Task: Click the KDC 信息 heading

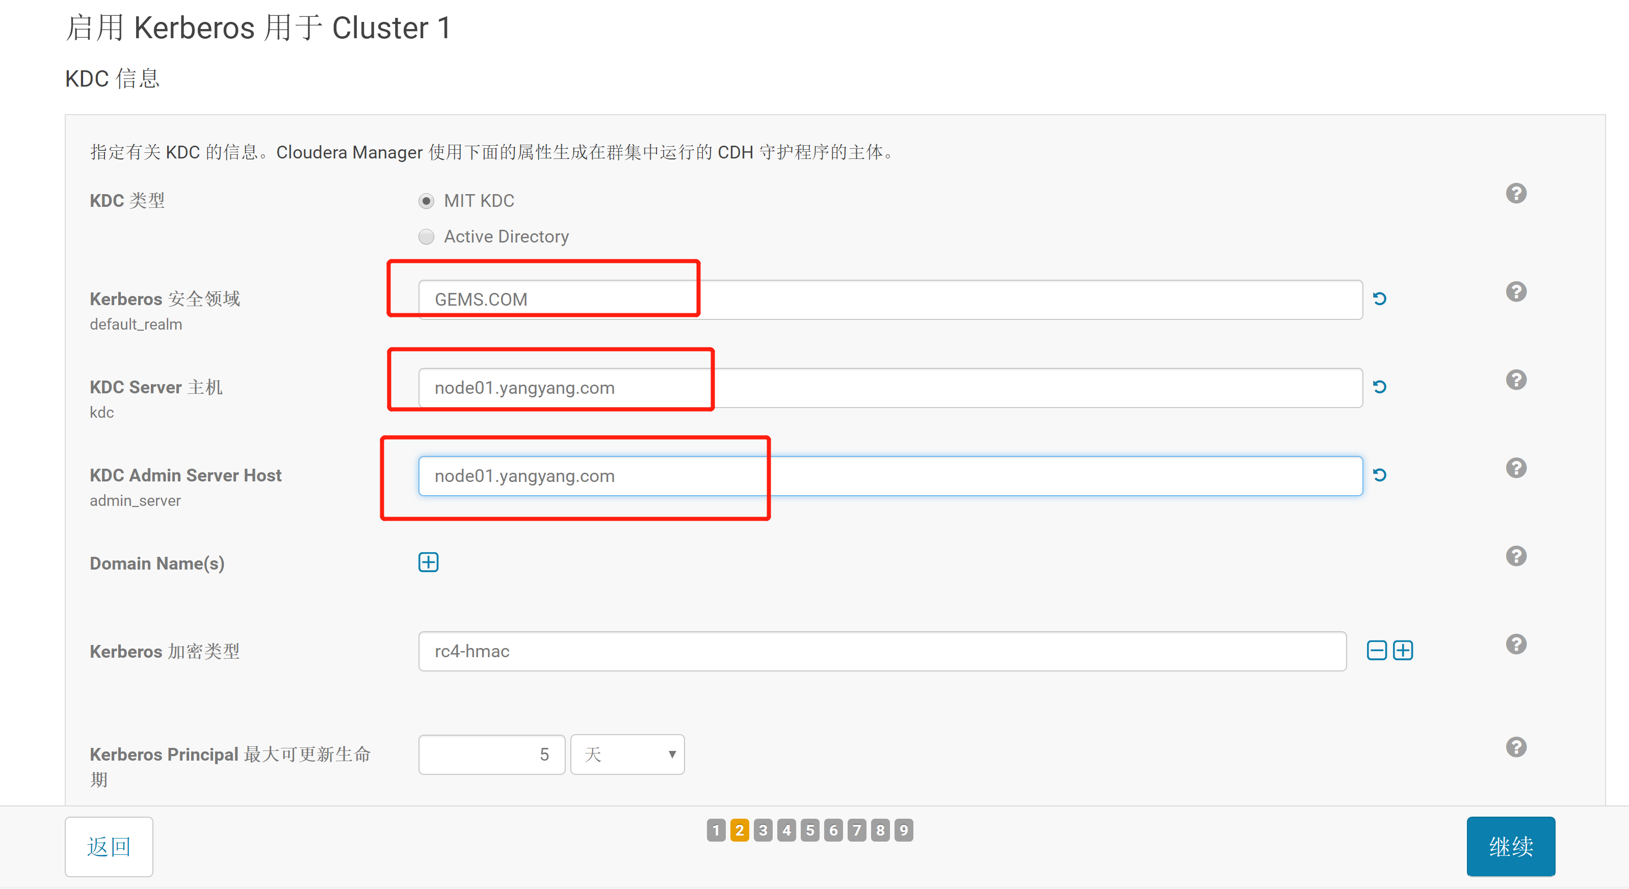Action: (x=112, y=79)
